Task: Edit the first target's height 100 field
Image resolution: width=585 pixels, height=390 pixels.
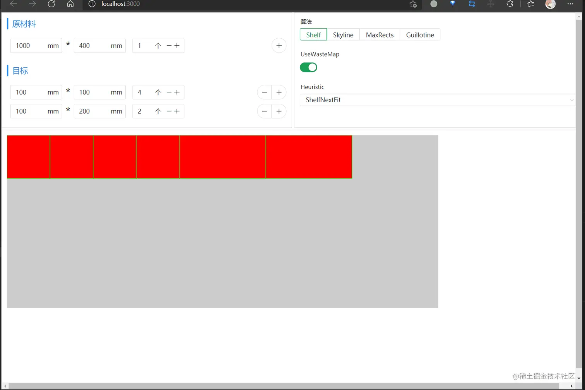Action: tap(99, 92)
